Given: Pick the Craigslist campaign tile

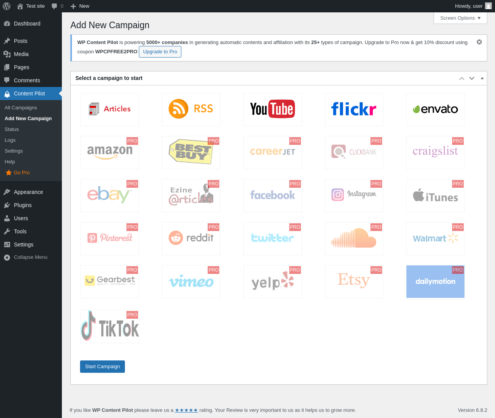Looking at the screenshot, I should pos(435,153).
